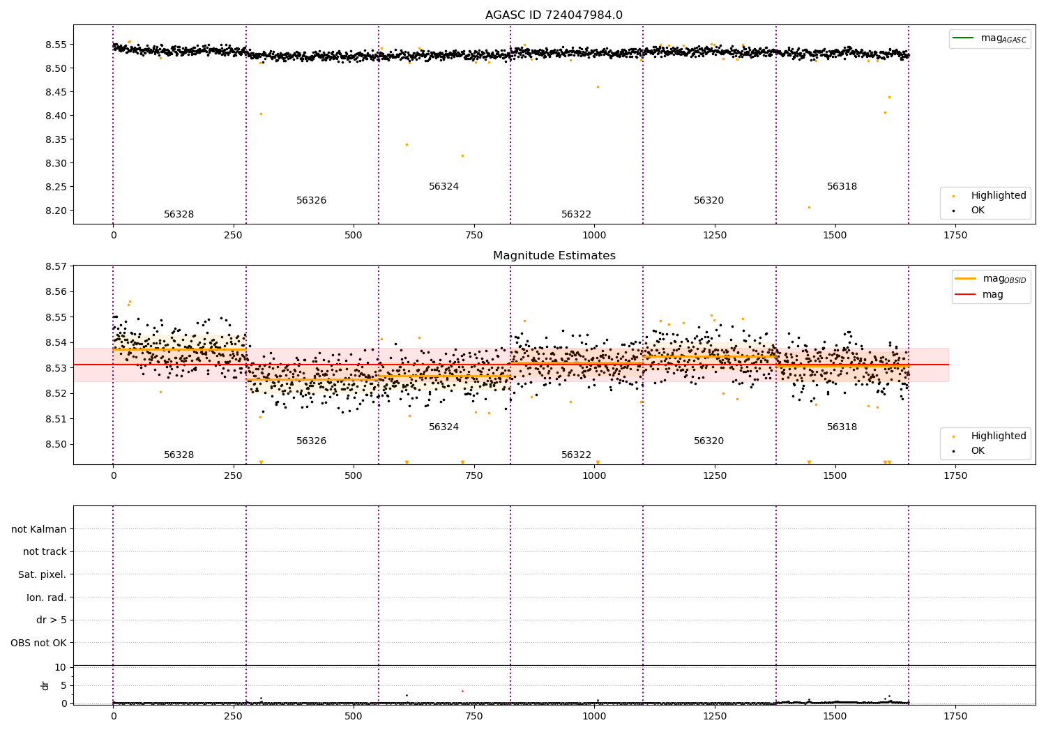Image resolution: width=1046 pixels, height=732 pixels.
Task: Click the mag OBSID legend entry
Action: (990, 279)
